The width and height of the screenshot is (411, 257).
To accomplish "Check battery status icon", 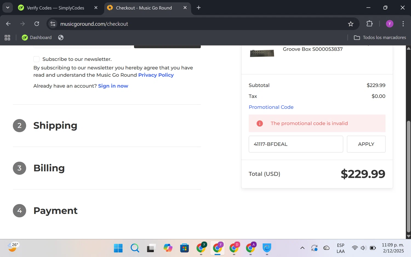I will pos(373,248).
